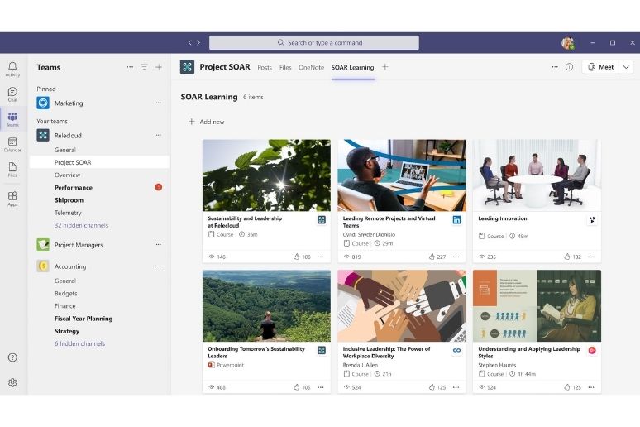
Task: Expand 32 hidden channels under Relecloud
Action: 81,225
